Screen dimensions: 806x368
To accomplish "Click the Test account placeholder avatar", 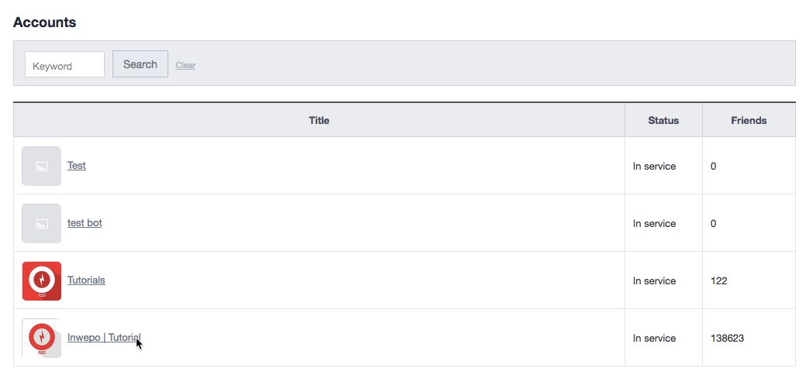I will coord(41,166).
